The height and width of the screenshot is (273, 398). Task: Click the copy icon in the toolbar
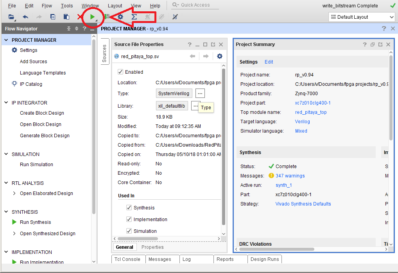53,17
